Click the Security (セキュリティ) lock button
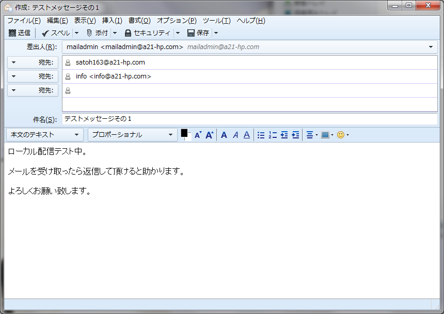 (x=148, y=33)
